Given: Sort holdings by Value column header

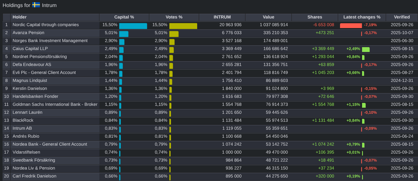Looking at the screenshot, I should (x=268, y=17).
